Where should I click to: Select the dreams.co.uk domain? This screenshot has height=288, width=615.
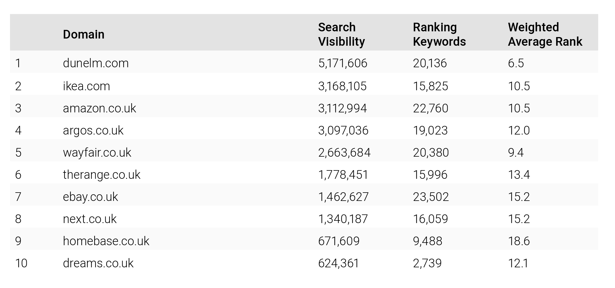click(98, 263)
